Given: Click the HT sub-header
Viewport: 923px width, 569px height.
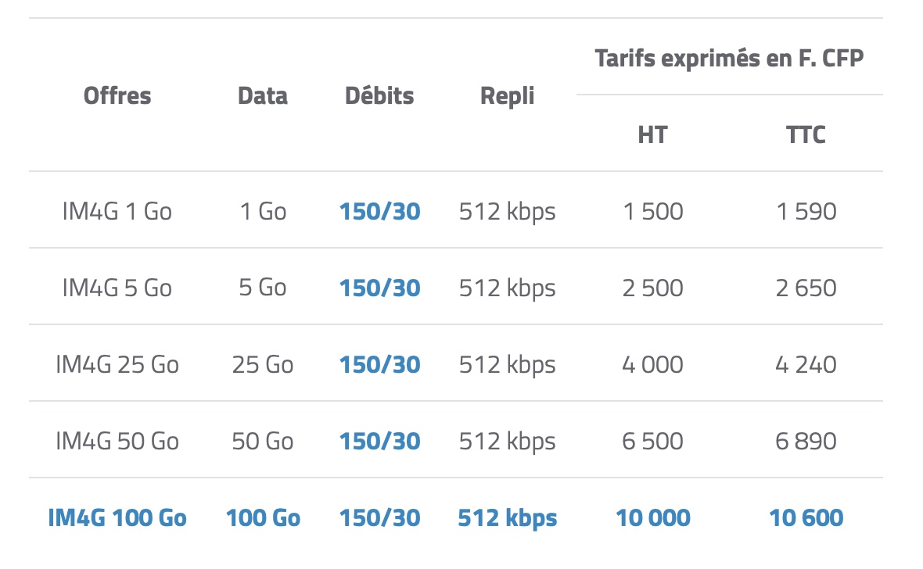Looking at the screenshot, I should click(652, 134).
